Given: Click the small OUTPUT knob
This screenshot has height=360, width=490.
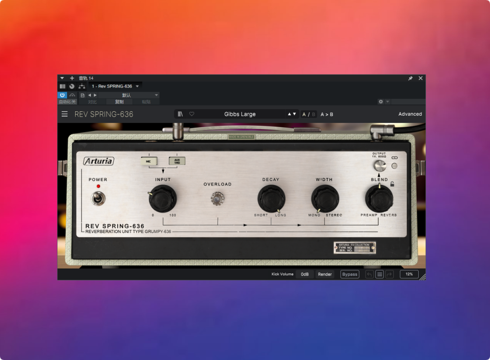Looking at the screenshot, I should point(379,165).
